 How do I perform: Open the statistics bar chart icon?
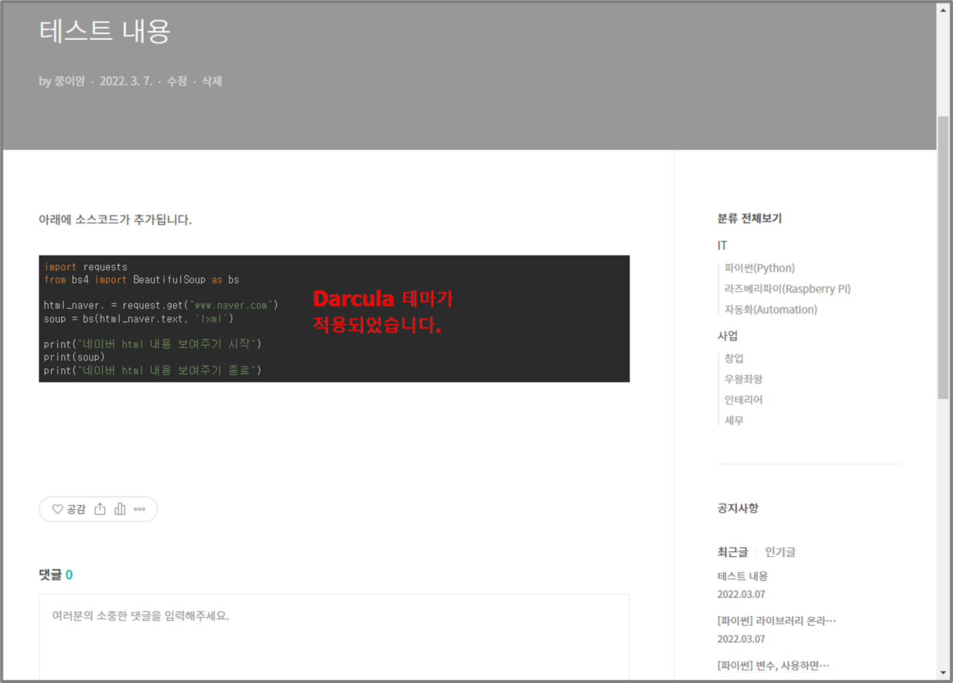coord(120,509)
